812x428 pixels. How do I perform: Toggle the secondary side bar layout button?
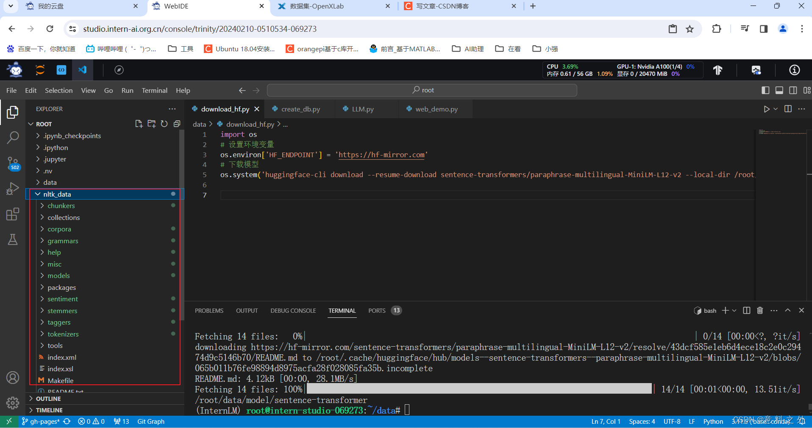pyautogui.click(x=793, y=90)
